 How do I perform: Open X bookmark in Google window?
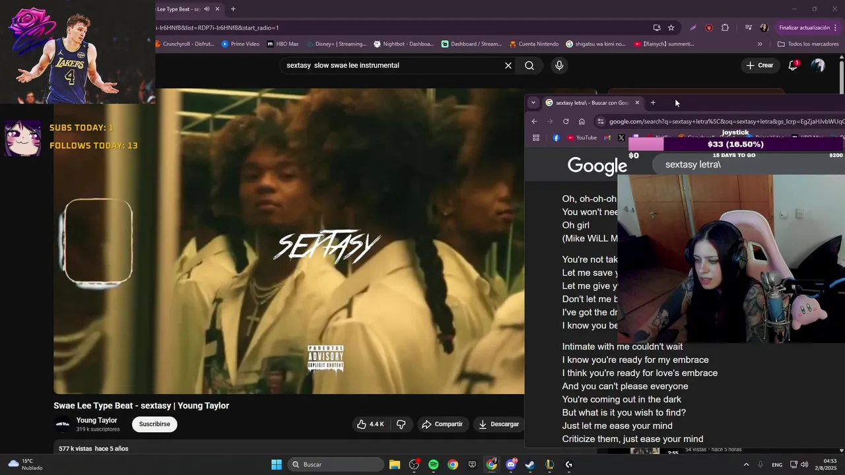tap(621, 138)
